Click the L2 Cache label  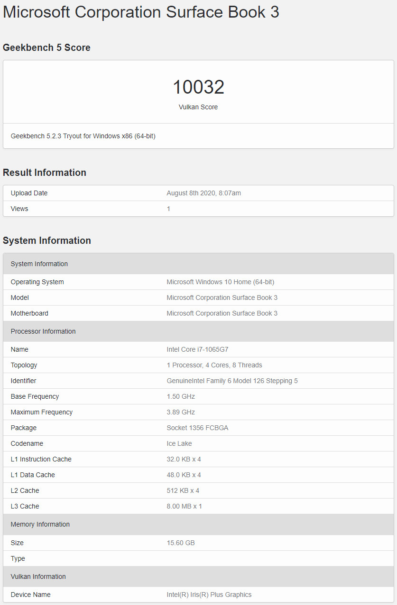[x=25, y=490]
